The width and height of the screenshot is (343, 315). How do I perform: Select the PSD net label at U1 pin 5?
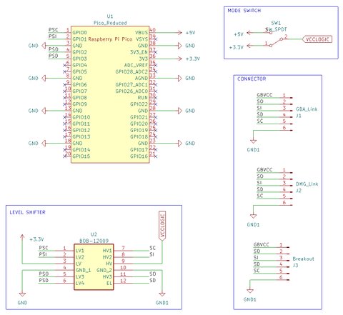pos(53,56)
